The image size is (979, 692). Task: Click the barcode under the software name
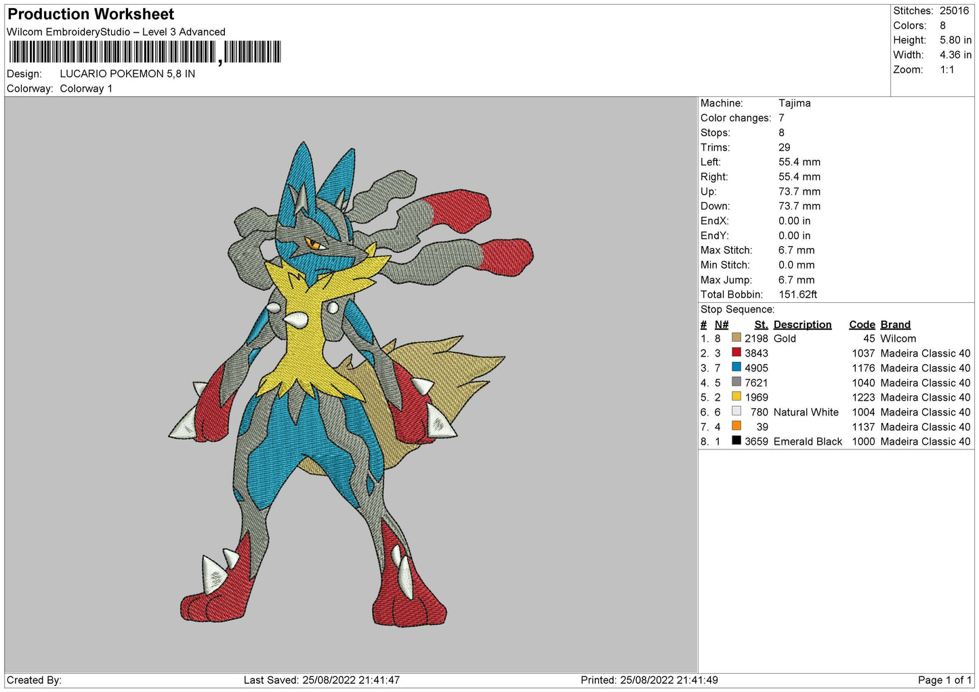(x=145, y=52)
